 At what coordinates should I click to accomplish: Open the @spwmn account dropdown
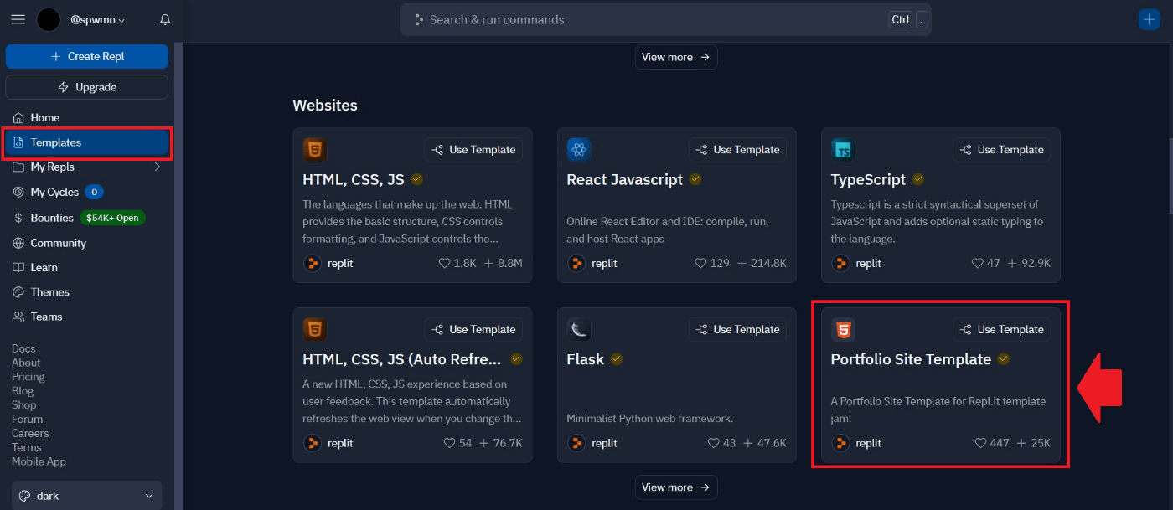[x=98, y=19]
